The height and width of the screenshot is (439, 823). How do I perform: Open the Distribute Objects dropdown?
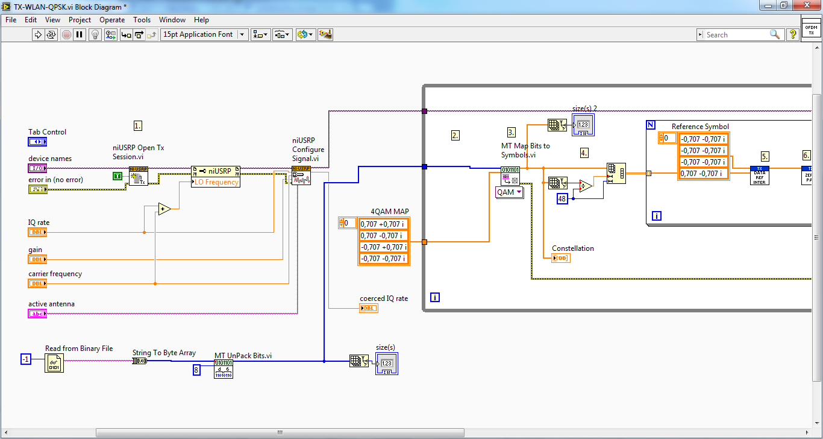tap(283, 34)
